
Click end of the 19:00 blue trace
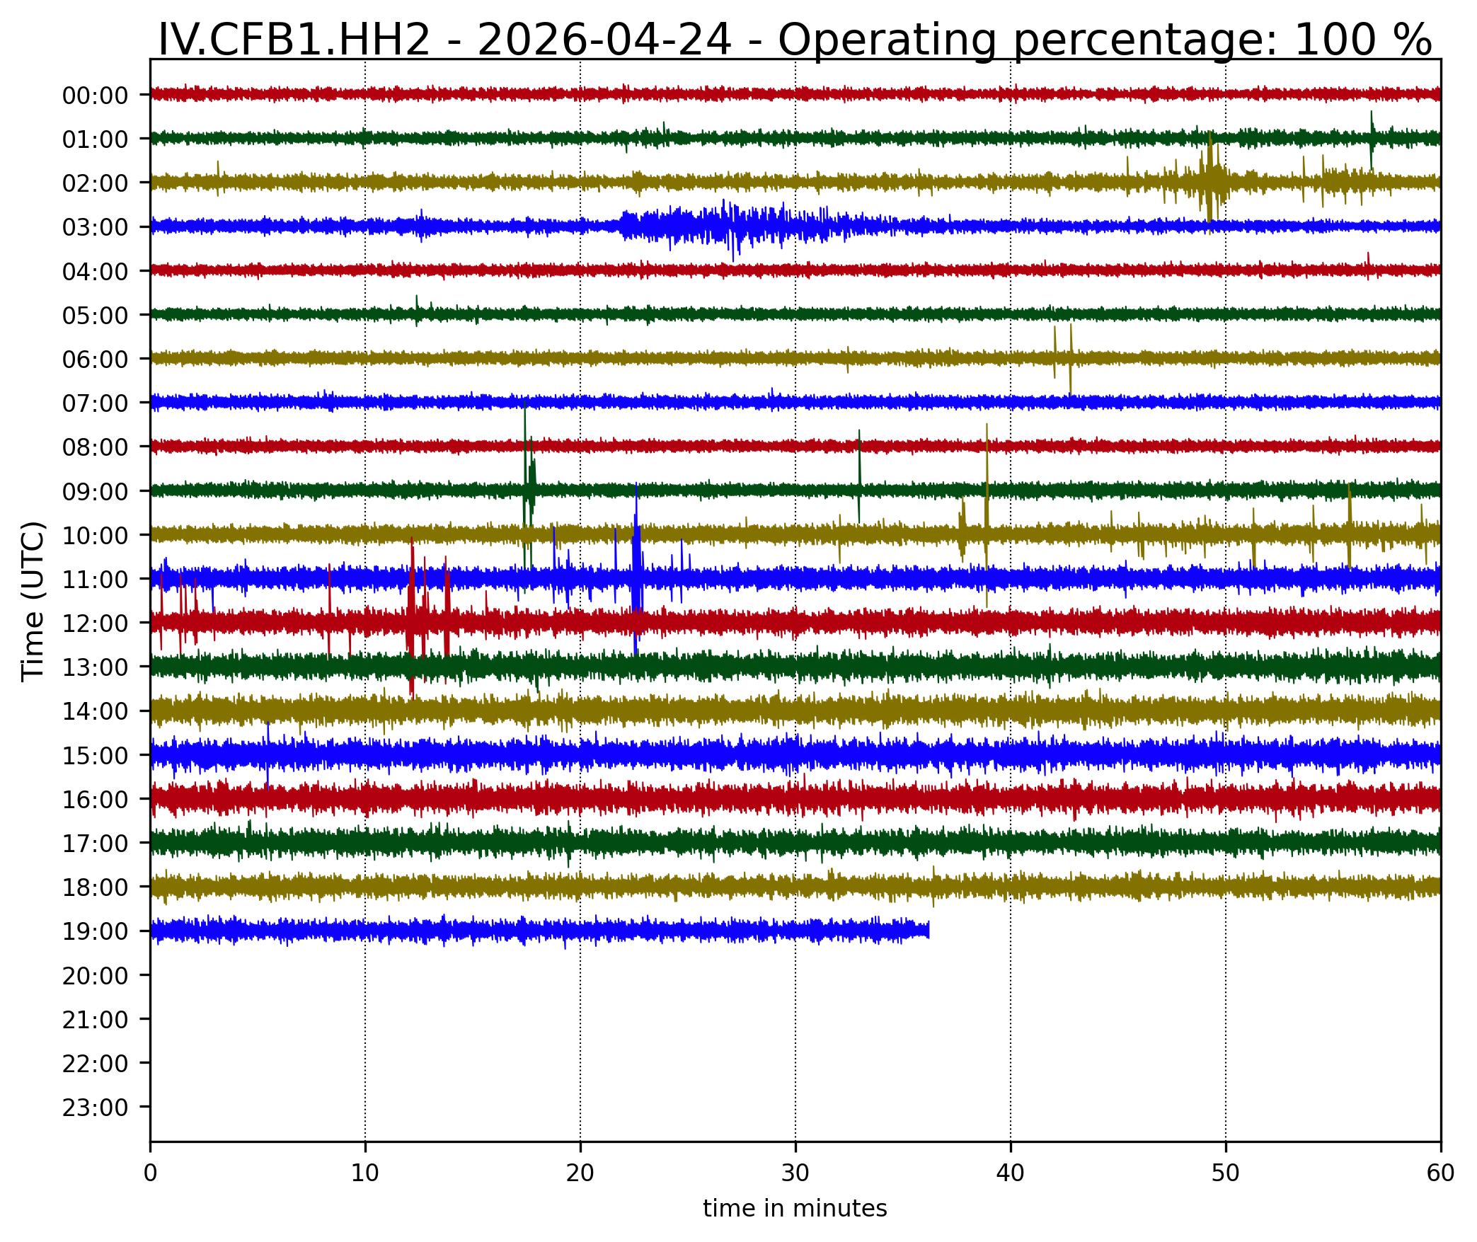tap(927, 930)
